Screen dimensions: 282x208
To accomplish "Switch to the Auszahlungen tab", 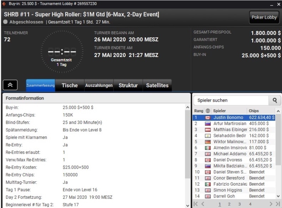I will 98,86.
